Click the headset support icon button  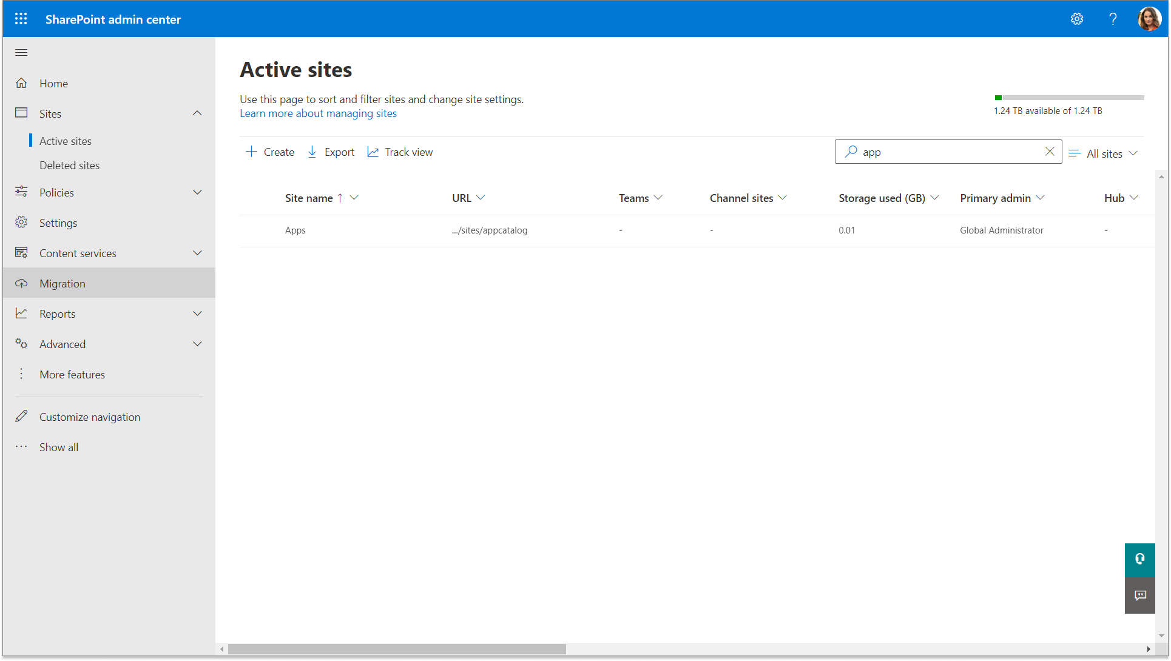[x=1139, y=559]
